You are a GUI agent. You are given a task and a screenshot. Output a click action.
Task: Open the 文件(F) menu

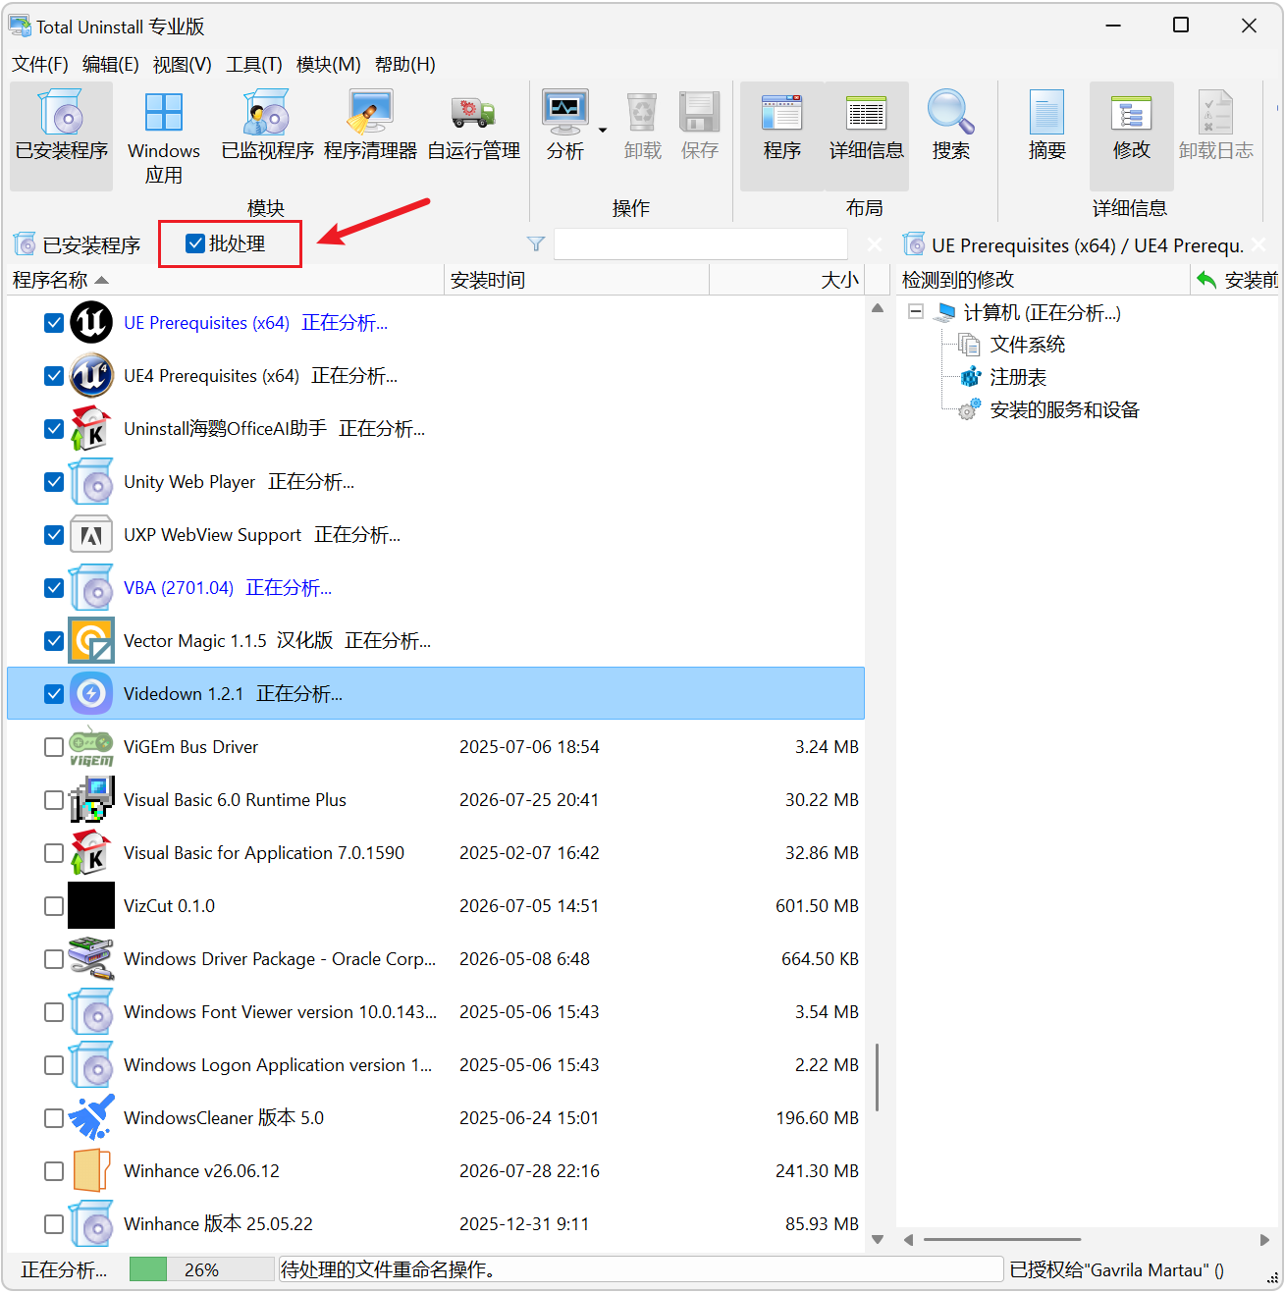click(x=40, y=64)
